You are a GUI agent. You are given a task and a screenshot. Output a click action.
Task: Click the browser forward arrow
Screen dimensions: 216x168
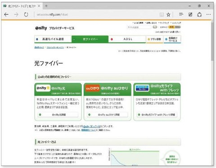click(x=16, y=14)
